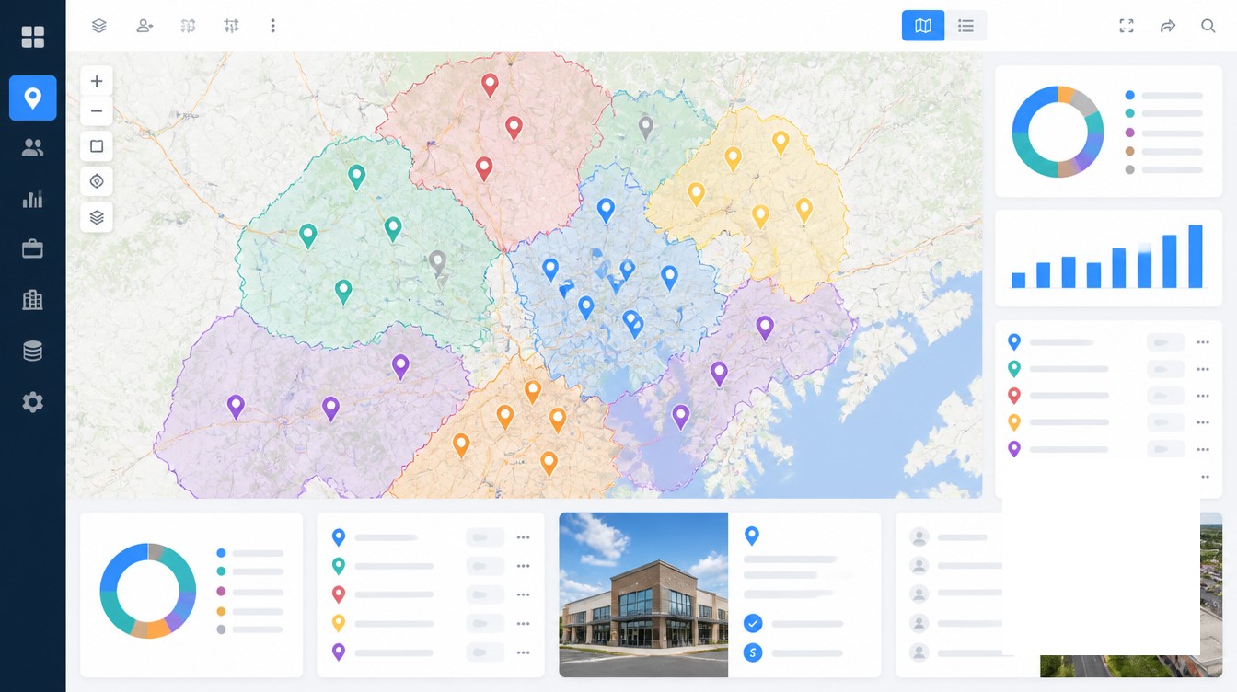The width and height of the screenshot is (1237, 692).
Task: Click the tallest bar in the bar chart
Action: pos(1196,257)
